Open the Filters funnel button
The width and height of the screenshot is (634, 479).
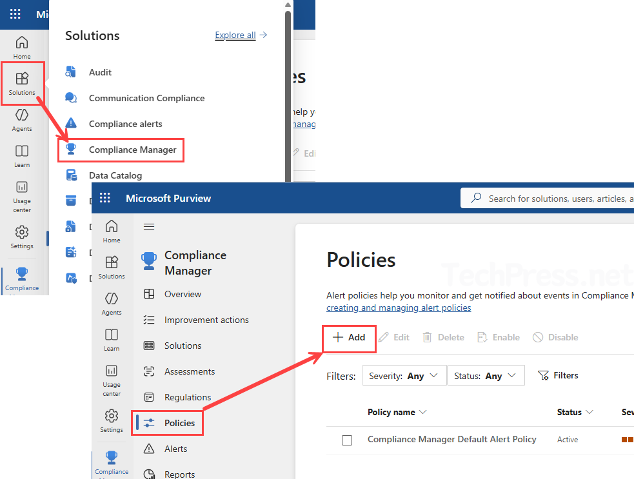[558, 375]
